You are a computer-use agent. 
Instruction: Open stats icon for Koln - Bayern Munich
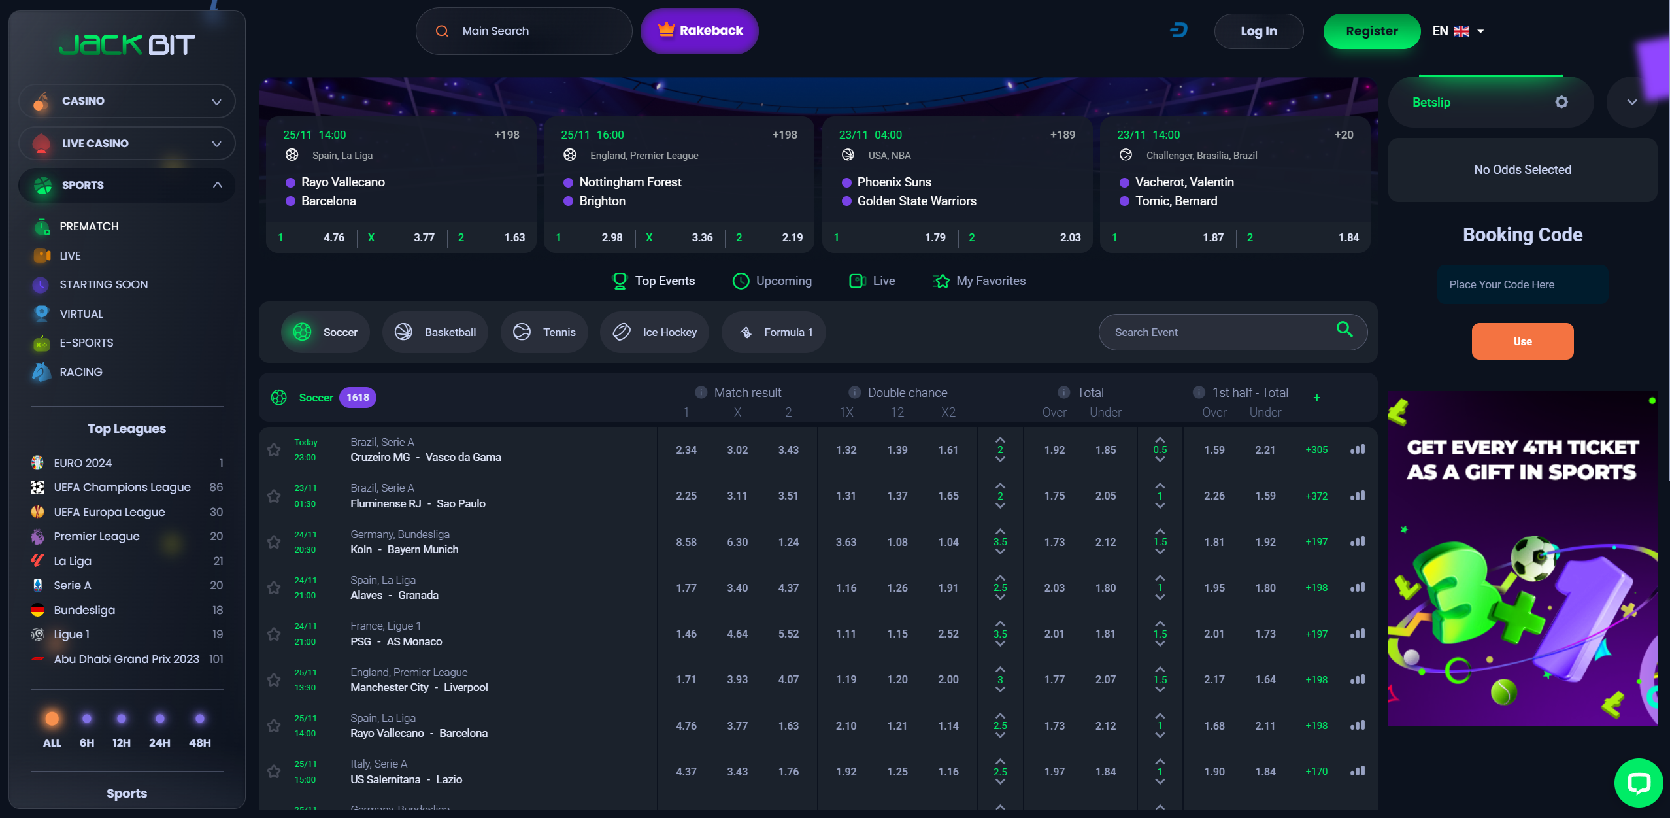pos(1358,541)
